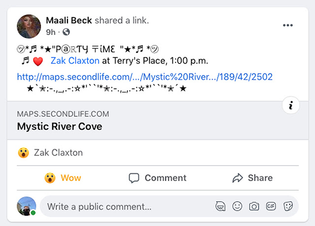Click the Share button
315x226 pixels.
click(x=252, y=178)
